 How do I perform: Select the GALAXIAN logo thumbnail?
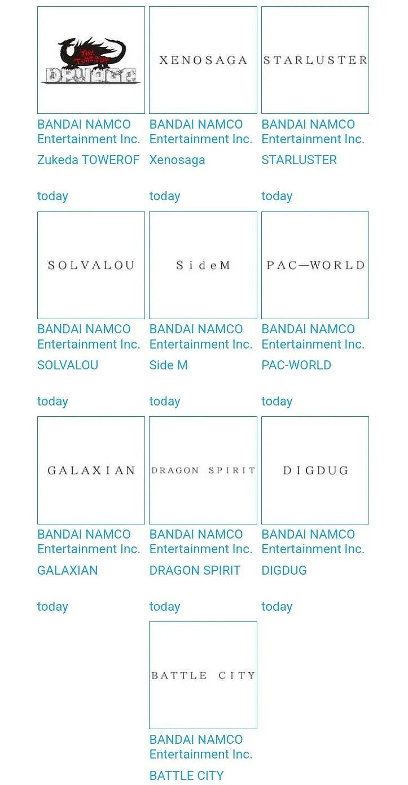click(91, 470)
